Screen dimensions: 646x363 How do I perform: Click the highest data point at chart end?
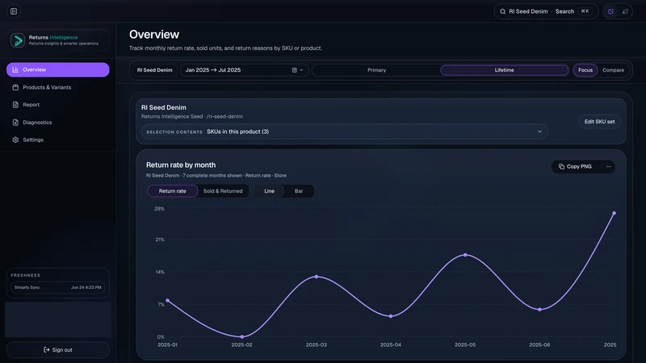(614, 213)
